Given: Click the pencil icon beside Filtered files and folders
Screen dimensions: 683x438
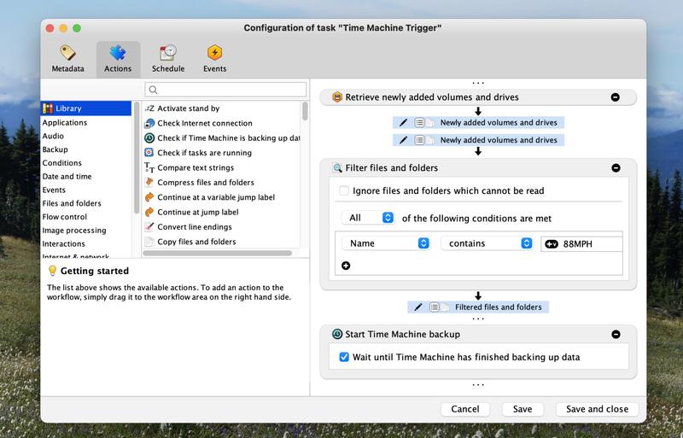Looking at the screenshot, I should point(417,307).
